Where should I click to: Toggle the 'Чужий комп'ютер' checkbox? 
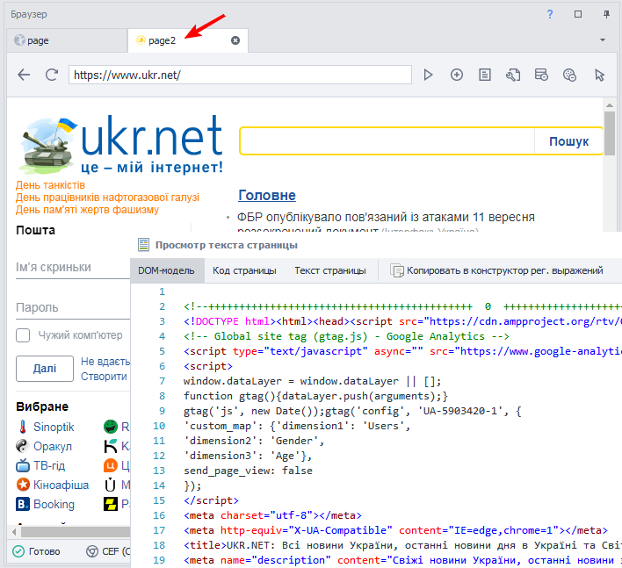[24, 335]
